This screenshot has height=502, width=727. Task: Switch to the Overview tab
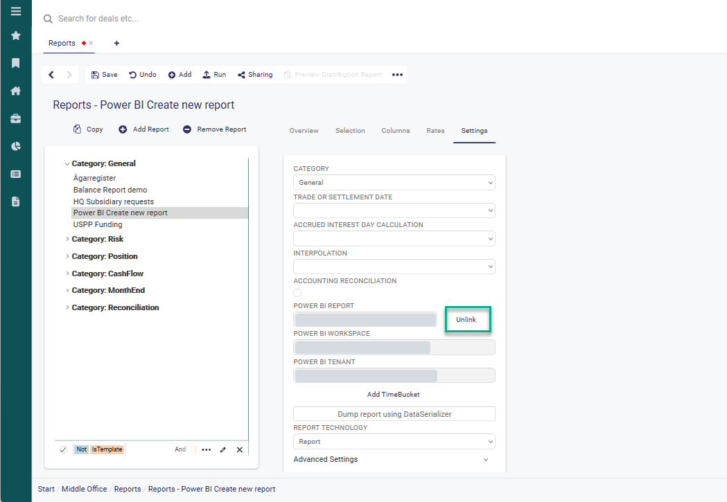click(304, 131)
